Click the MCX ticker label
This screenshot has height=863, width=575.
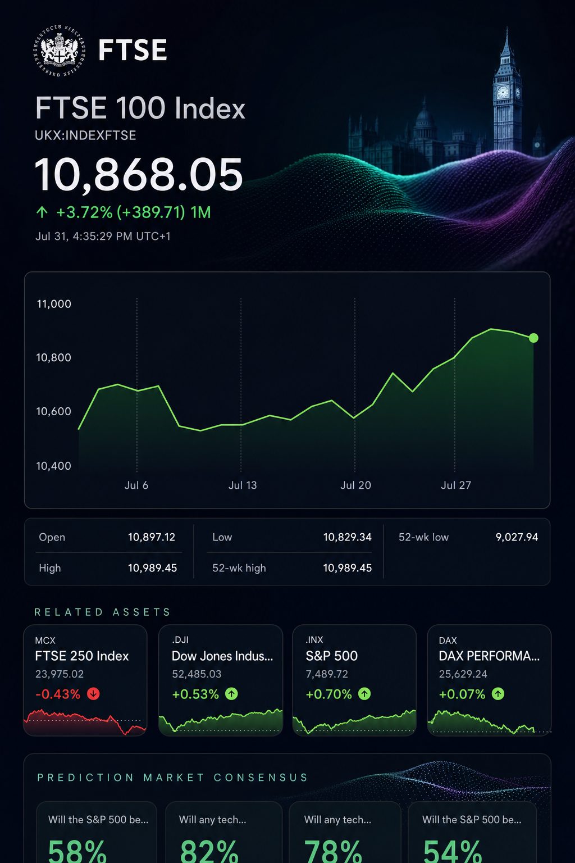pyautogui.click(x=45, y=641)
